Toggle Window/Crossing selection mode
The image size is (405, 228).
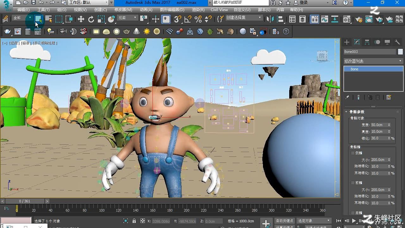pos(69,19)
